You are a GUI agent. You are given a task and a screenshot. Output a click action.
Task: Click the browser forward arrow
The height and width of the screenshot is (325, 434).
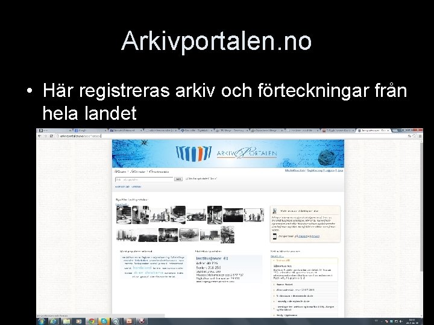[45, 136]
